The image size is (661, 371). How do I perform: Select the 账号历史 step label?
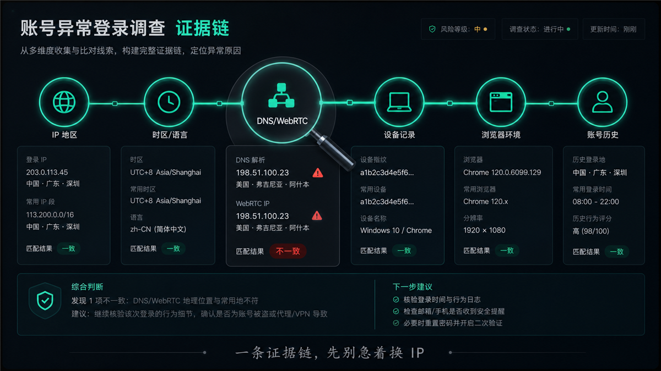pyautogui.click(x=603, y=135)
